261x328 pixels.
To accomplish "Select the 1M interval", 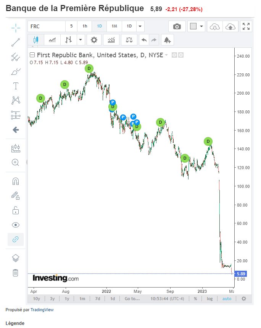I will click(x=114, y=26).
